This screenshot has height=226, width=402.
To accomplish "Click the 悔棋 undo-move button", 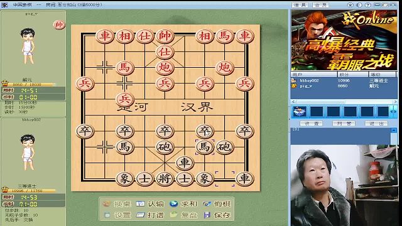I will 217,204.
